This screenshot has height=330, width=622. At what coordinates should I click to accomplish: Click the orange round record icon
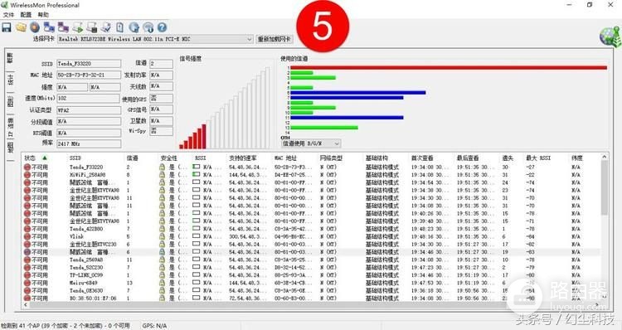point(35,27)
